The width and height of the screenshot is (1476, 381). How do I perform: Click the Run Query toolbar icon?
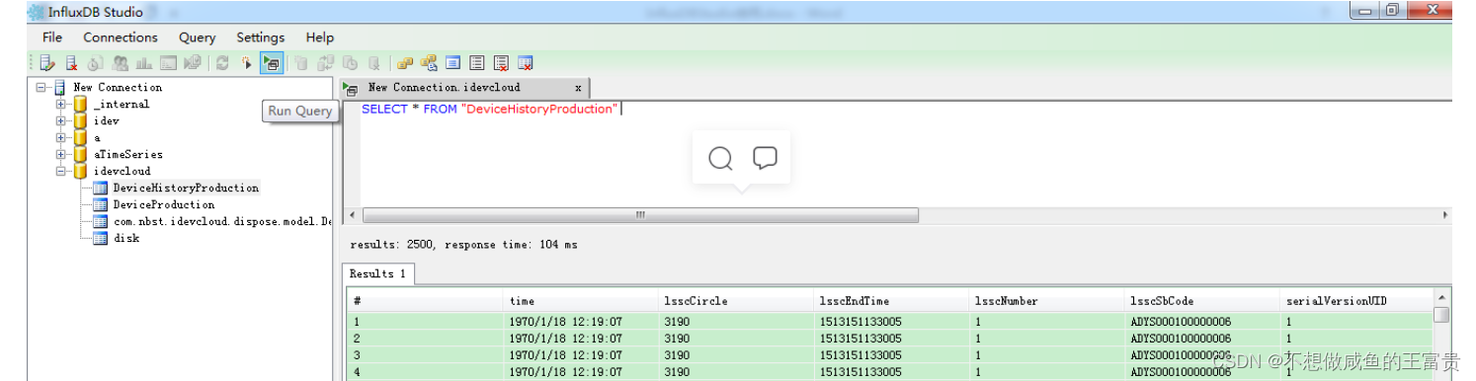(271, 63)
